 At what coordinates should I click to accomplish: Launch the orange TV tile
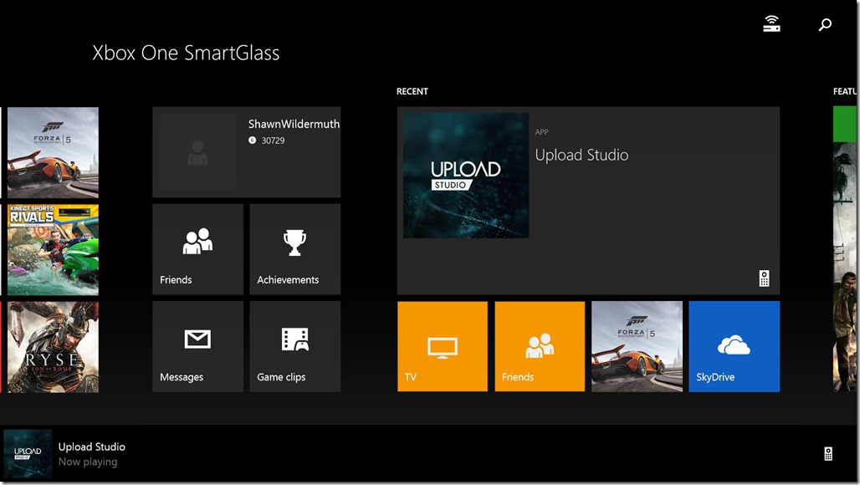point(442,346)
